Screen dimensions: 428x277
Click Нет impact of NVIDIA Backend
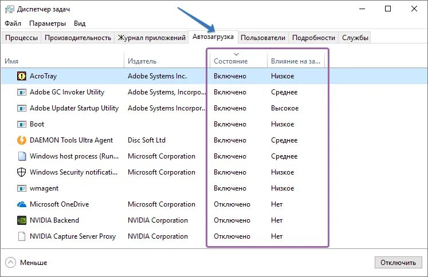coord(277,220)
